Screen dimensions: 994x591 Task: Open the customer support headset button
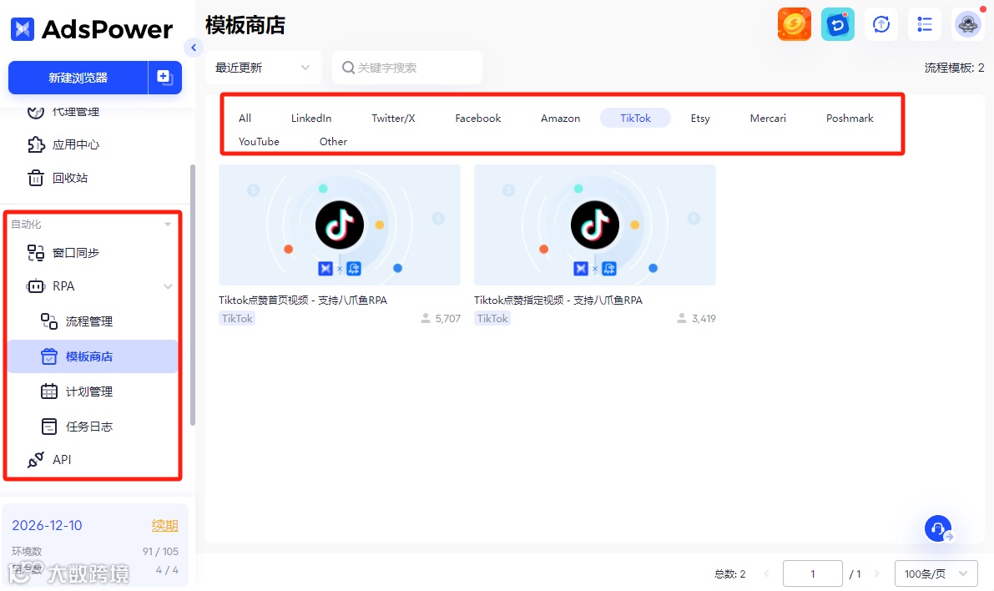click(x=938, y=528)
